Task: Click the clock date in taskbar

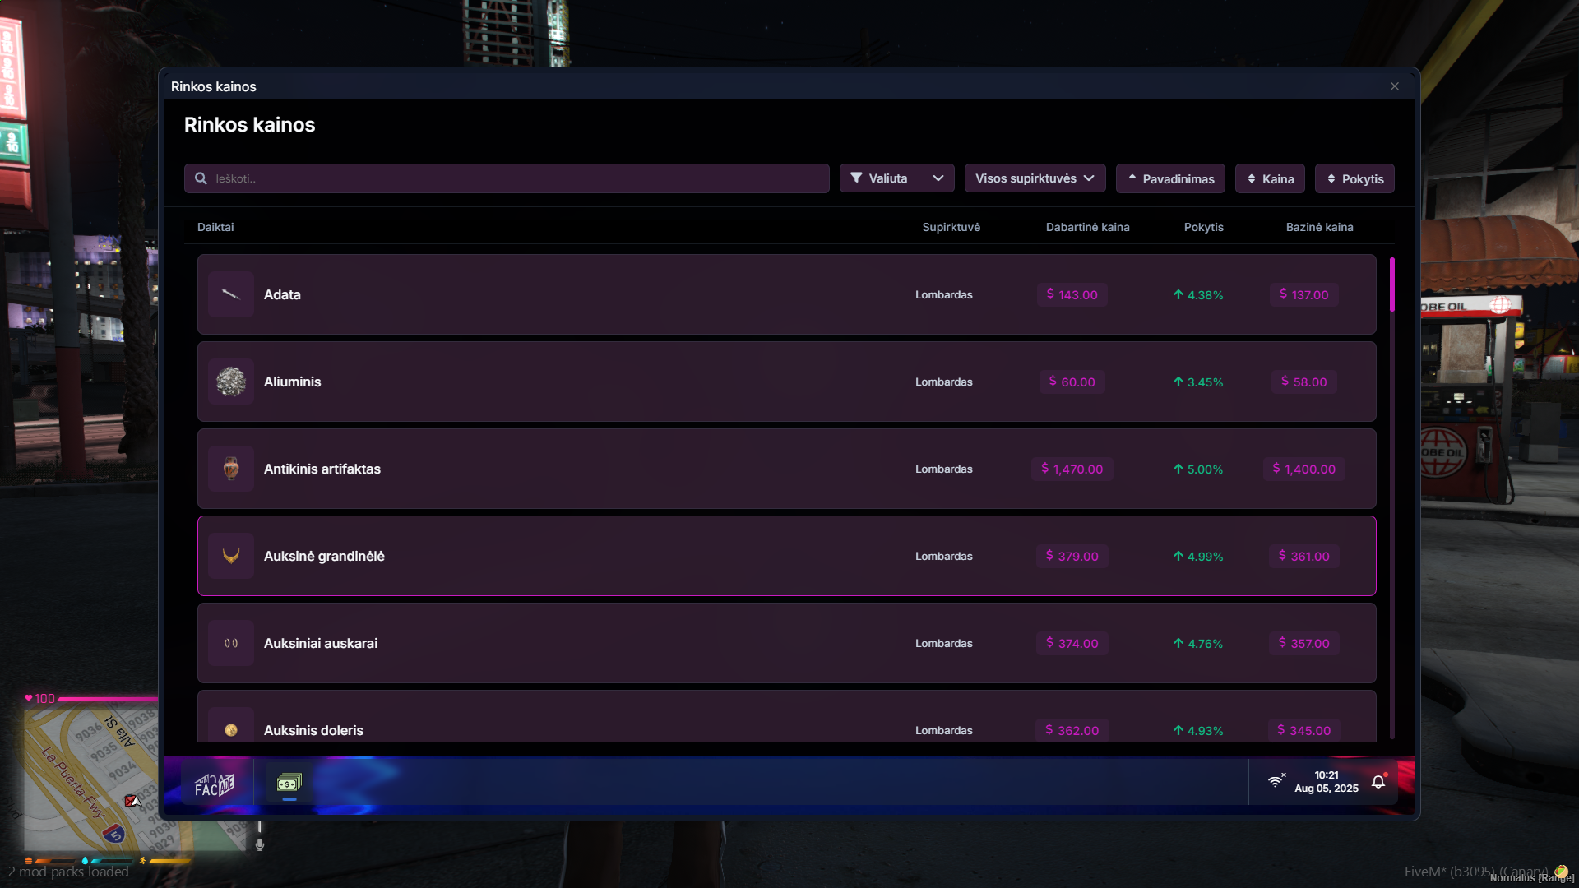Action: tap(1326, 782)
